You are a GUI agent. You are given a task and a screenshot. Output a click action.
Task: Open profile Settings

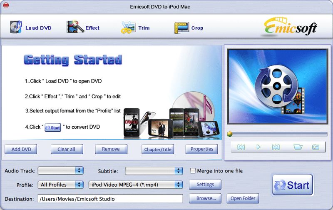click(x=205, y=184)
